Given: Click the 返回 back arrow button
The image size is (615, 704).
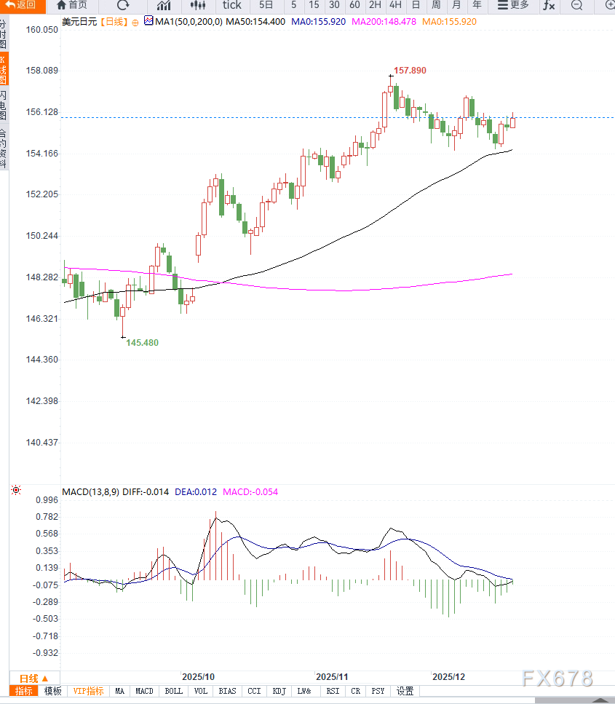Looking at the screenshot, I should [x=20, y=5].
